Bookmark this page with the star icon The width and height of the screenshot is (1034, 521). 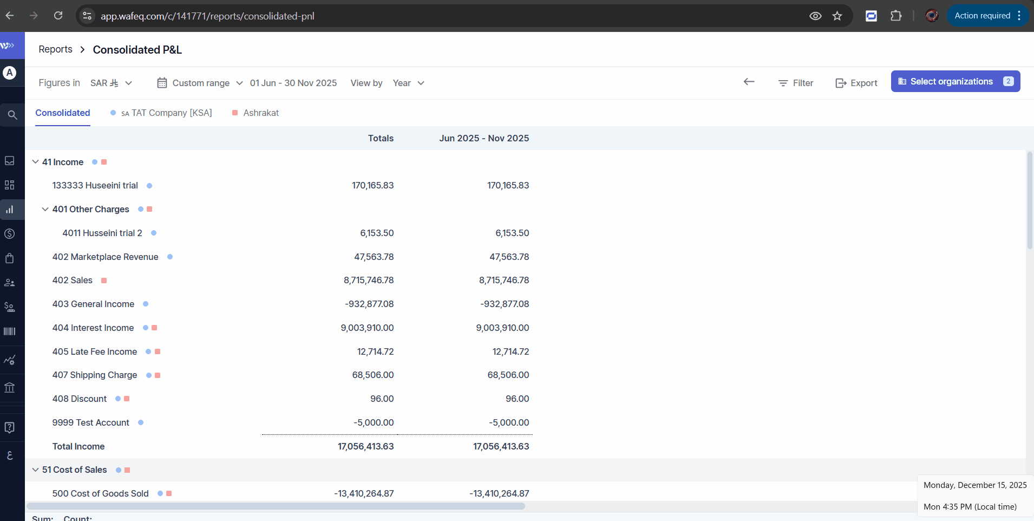[x=837, y=16]
